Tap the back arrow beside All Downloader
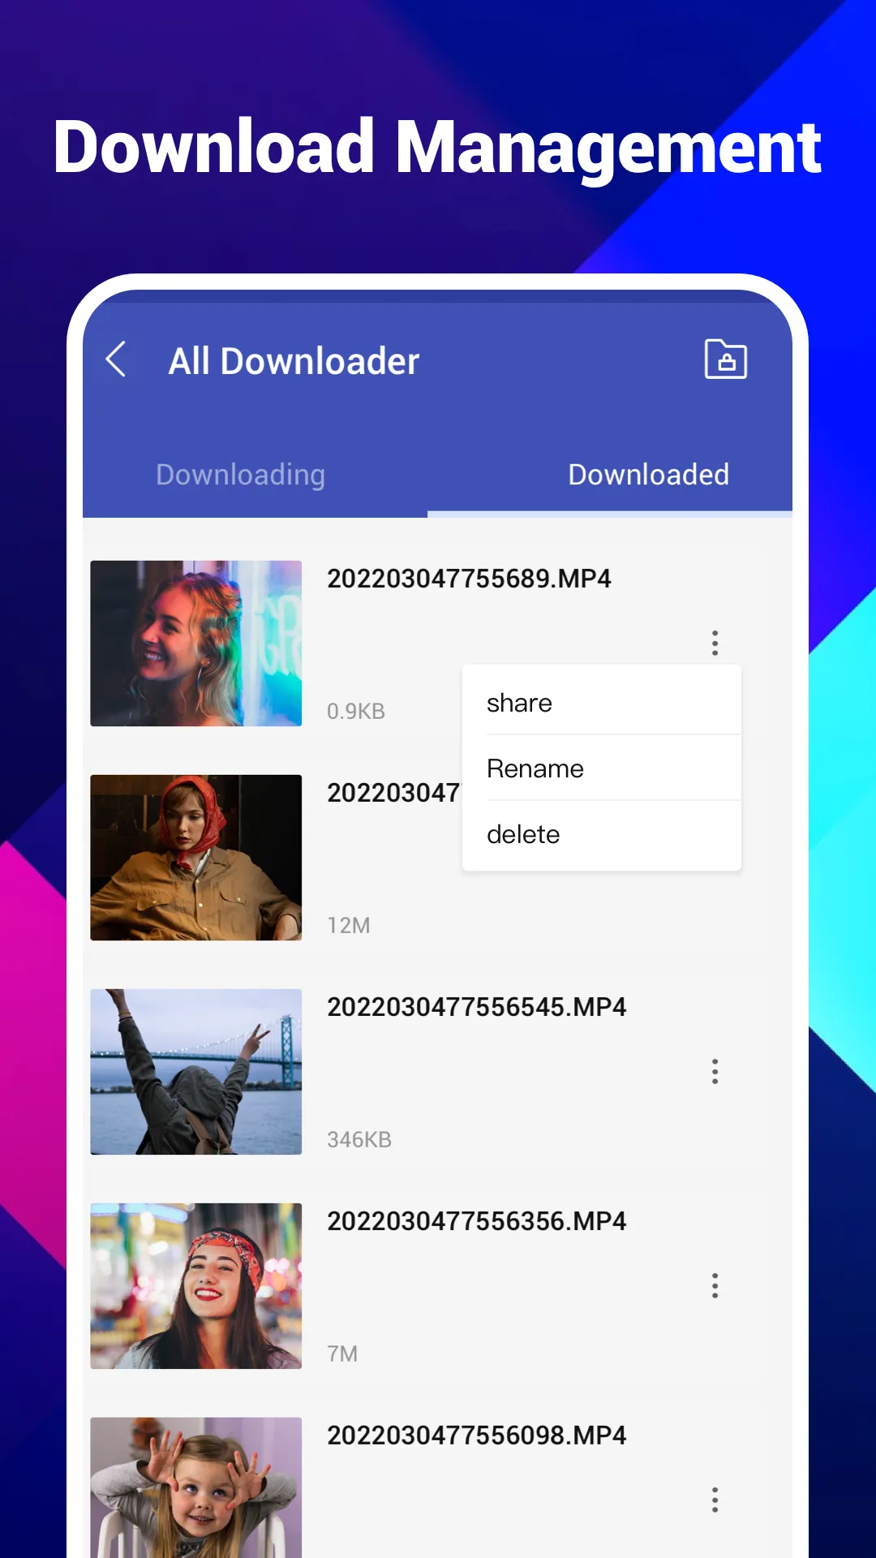 tap(116, 359)
